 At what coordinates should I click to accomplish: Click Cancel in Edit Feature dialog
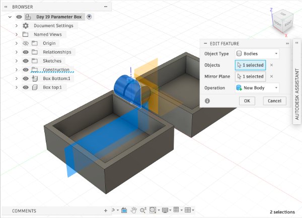coord(274,101)
